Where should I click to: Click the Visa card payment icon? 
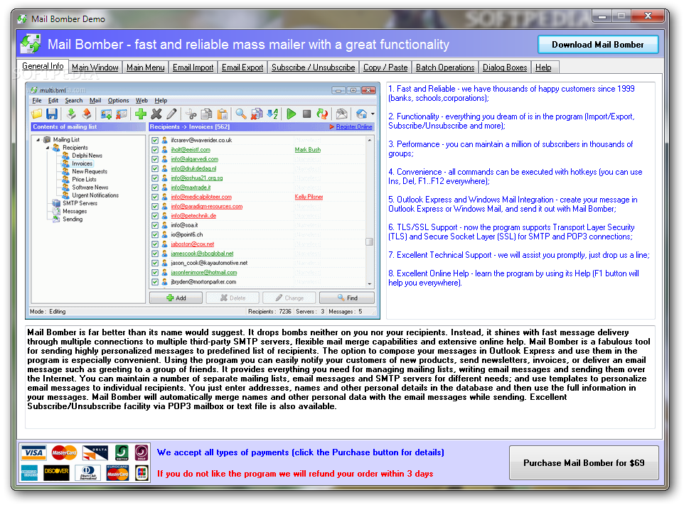click(33, 452)
